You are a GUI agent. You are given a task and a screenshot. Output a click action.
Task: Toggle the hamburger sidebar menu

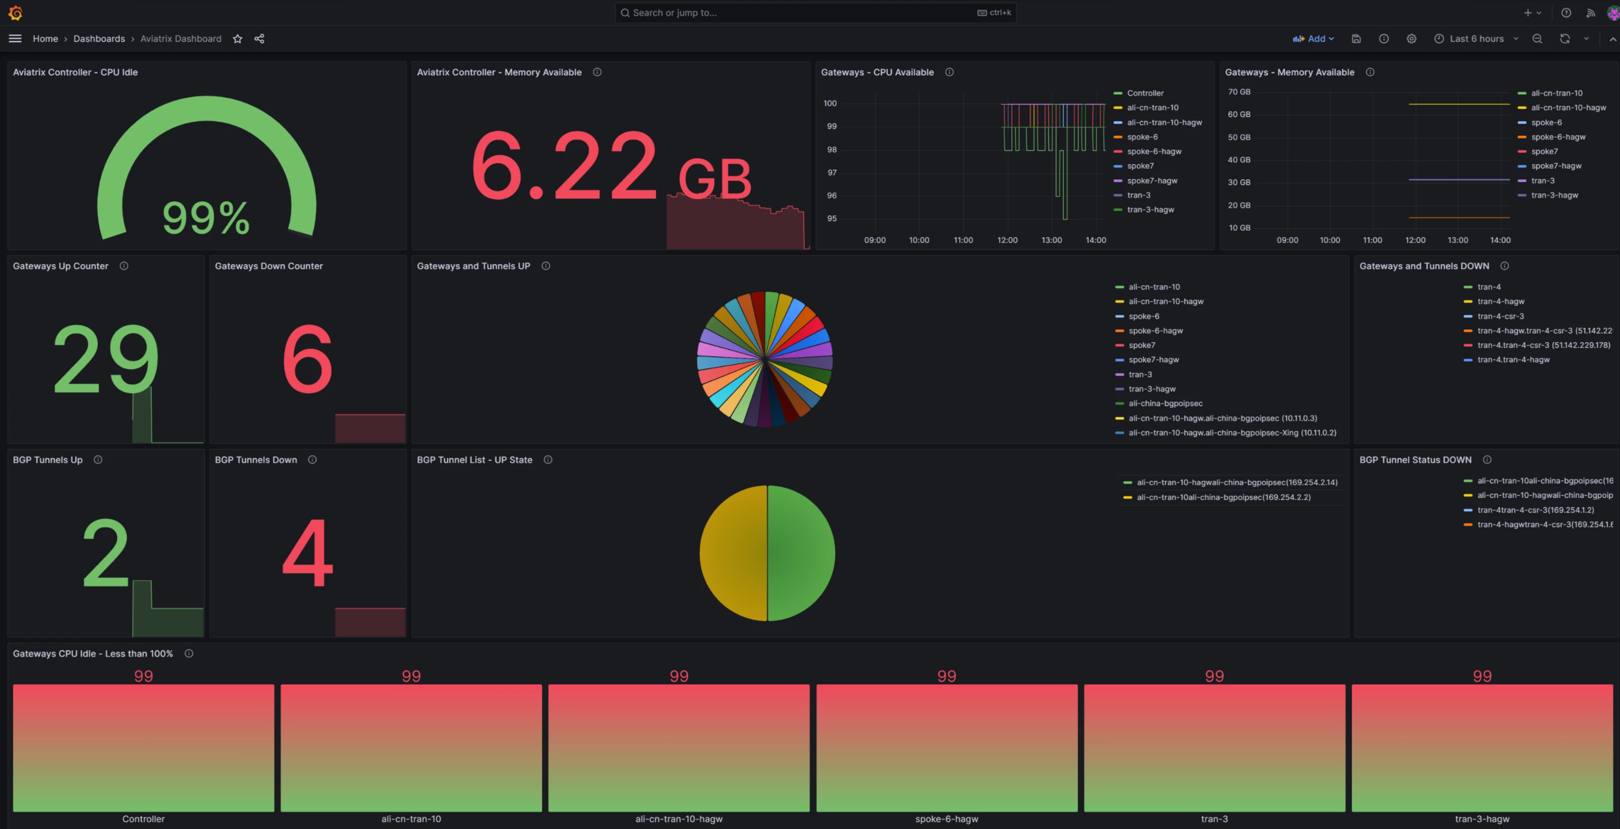(15, 38)
